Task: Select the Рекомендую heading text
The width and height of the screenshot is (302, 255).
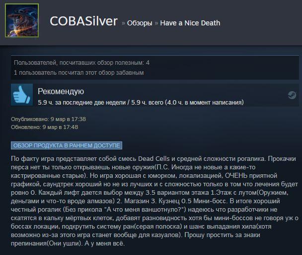Action: click(61, 91)
